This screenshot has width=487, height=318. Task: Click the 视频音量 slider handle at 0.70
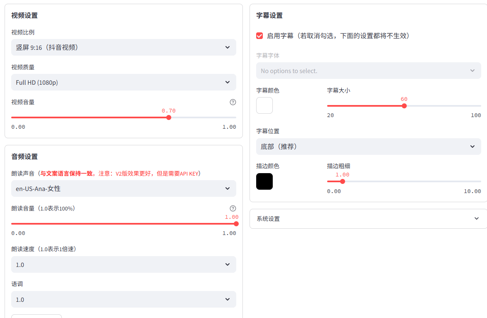[169, 117]
